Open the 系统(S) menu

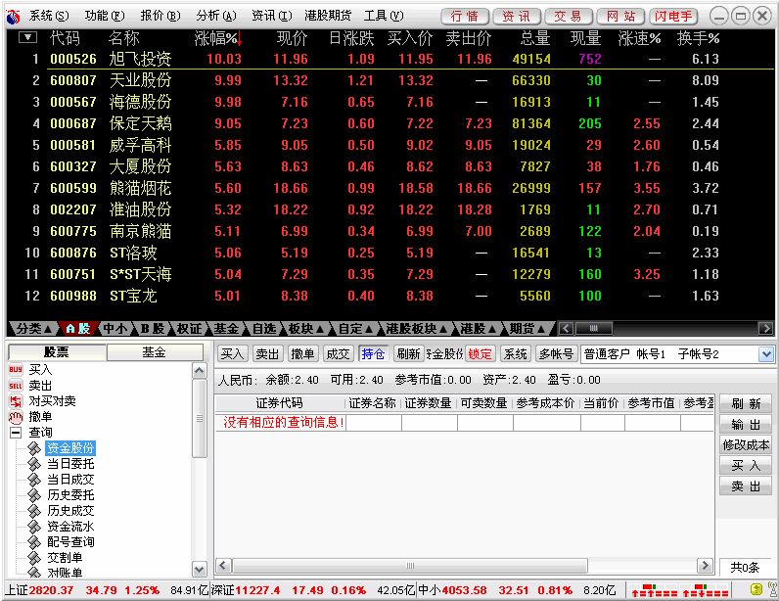(49, 16)
